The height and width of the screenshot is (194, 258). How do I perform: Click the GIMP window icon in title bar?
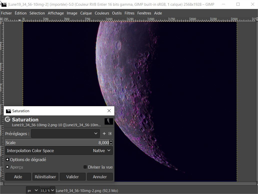(4, 4)
